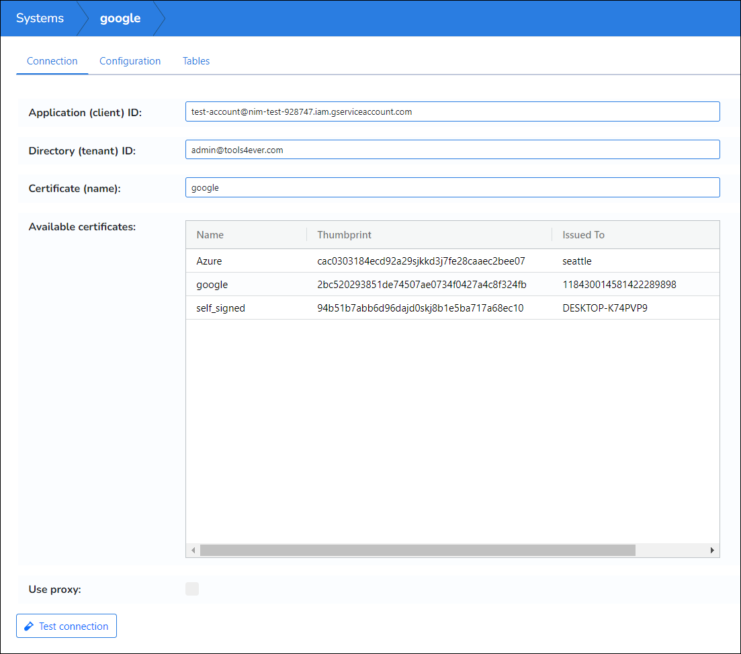
Task: Open the Connection tab
Action: 52,61
